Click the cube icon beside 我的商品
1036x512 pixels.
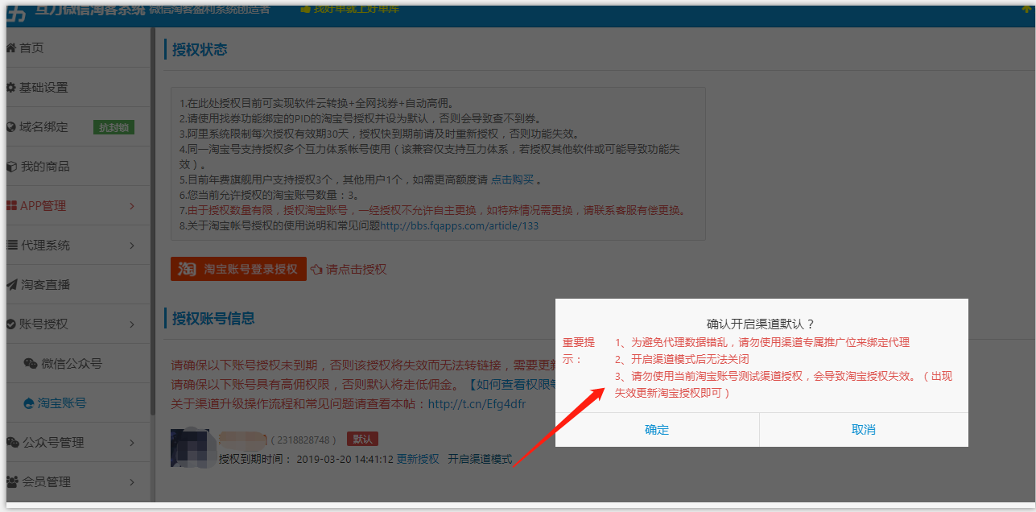click(11, 167)
